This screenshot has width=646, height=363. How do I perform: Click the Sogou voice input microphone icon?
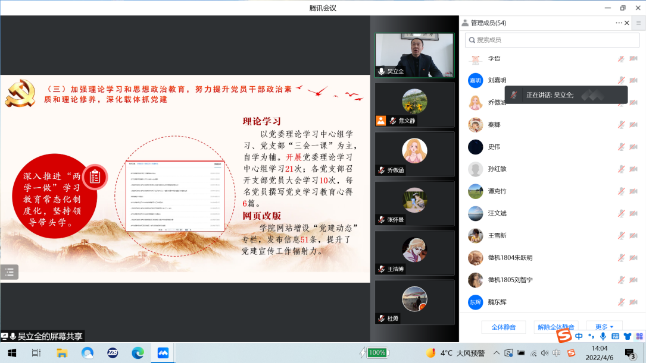click(603, 336)
